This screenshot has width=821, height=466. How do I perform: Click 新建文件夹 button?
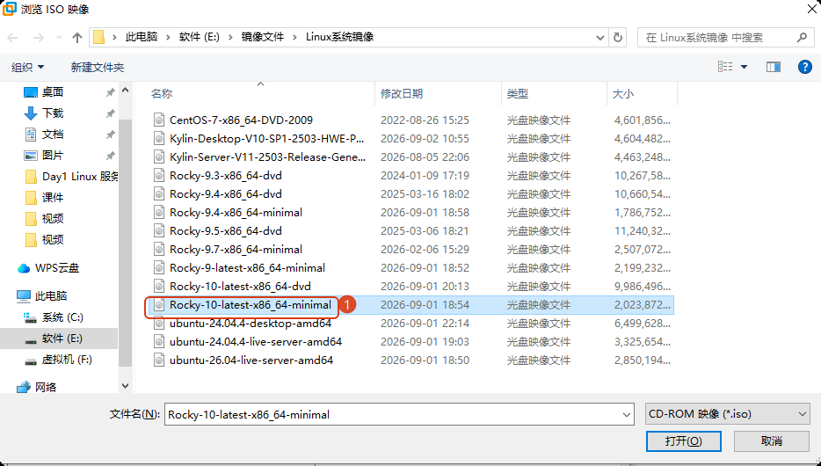98,68
